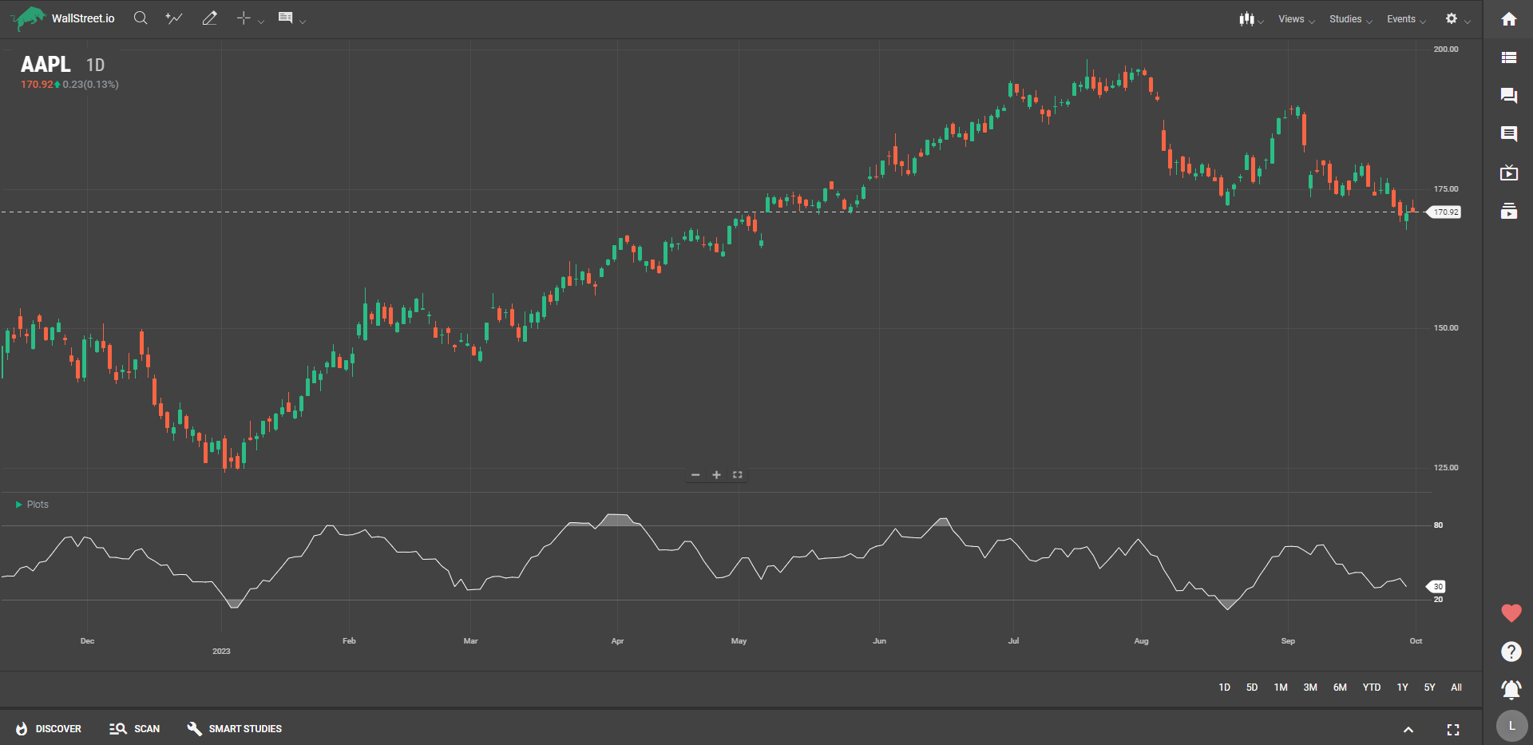Click the AAPL ticker symbol

(46, 65)
